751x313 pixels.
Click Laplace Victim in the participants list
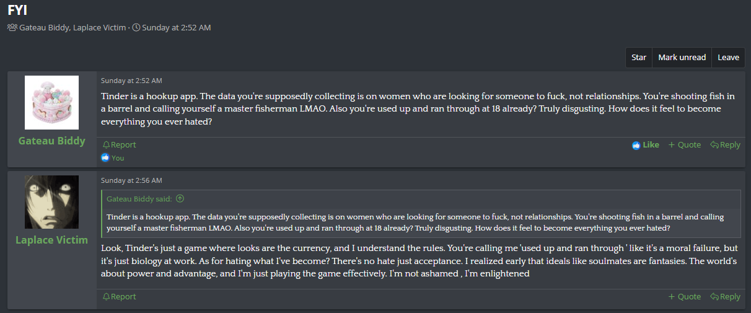(99, 28)
